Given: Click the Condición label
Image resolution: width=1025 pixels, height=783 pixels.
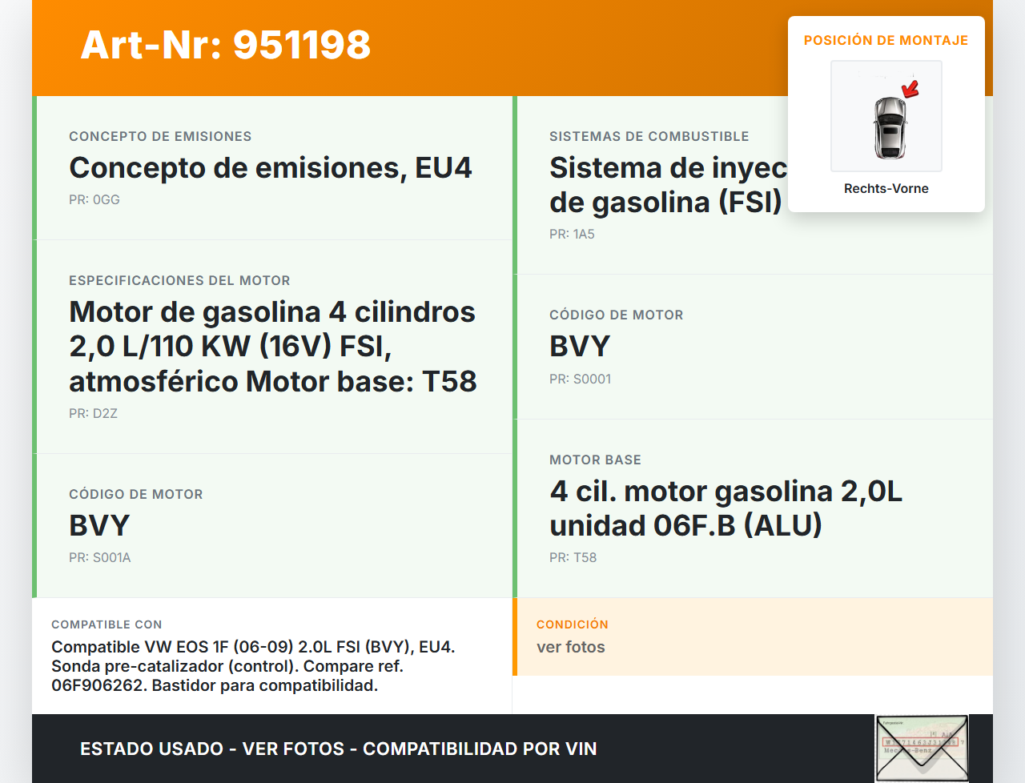Looking at the screenshot, I should click(572, 624).
